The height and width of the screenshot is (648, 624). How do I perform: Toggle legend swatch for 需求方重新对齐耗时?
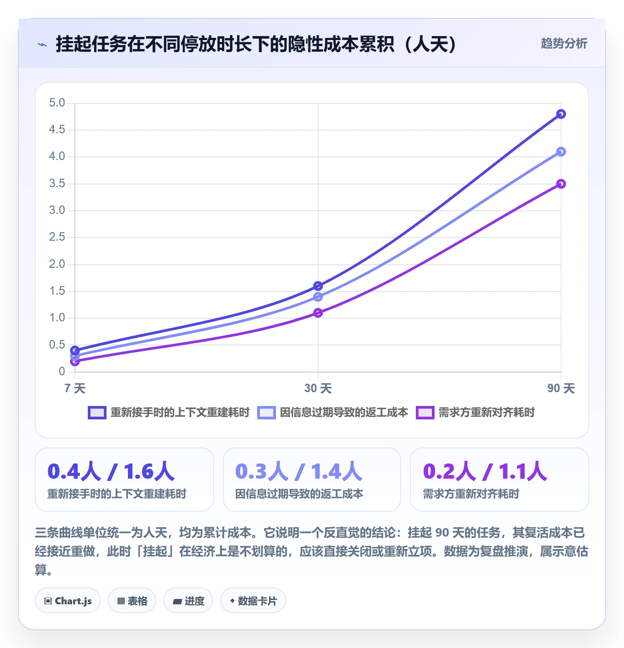point(425,413)
